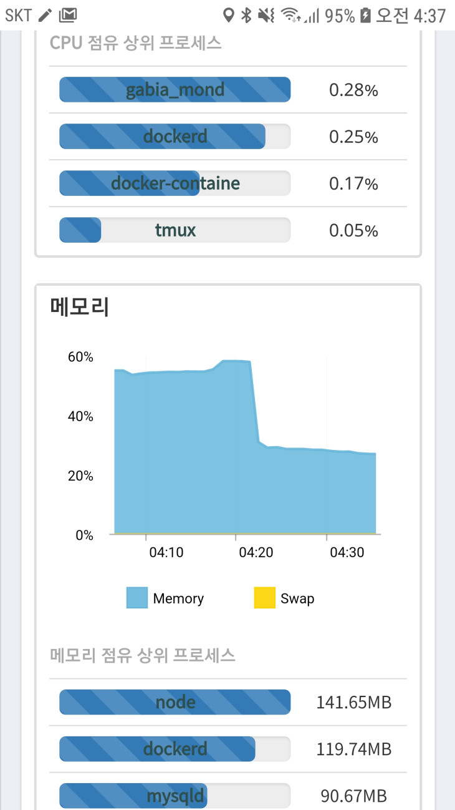Tap the pencil edit icon in status bar
Image resolution: width=455 pixels, height=810 pixels.
(45, 15)
